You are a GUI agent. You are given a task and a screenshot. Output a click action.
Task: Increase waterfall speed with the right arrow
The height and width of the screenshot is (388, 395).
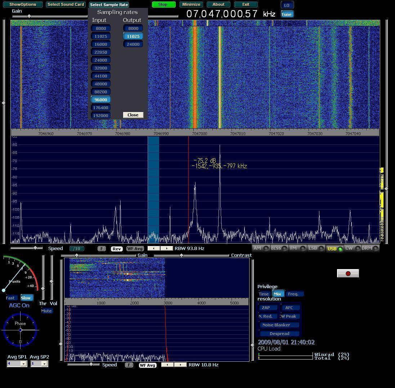pyautogui.click(x=166, y=248)
